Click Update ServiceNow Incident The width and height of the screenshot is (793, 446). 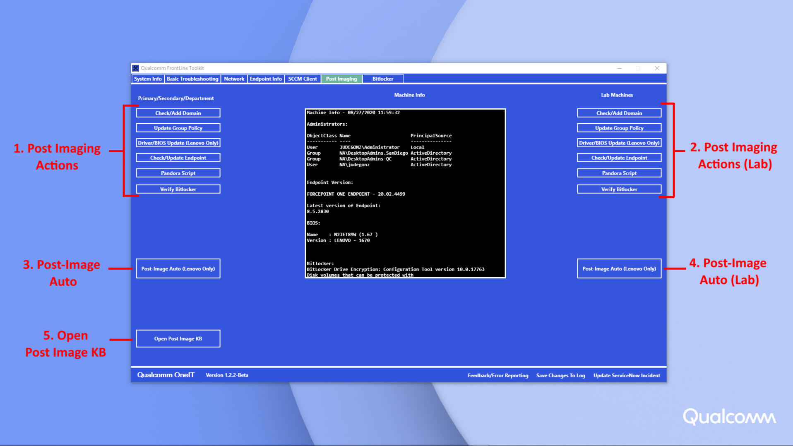(x=627, y=376)
